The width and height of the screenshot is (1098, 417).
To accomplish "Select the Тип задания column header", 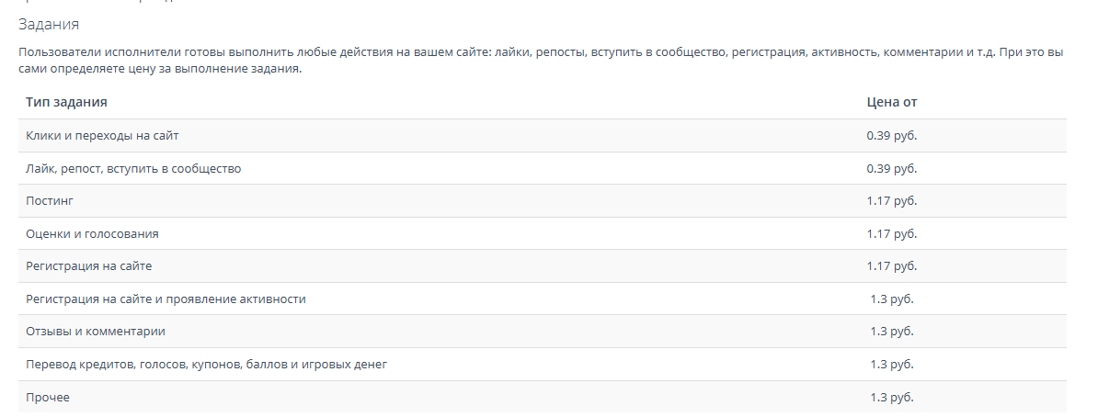I will pyautogui.click(x=66, y=102).
